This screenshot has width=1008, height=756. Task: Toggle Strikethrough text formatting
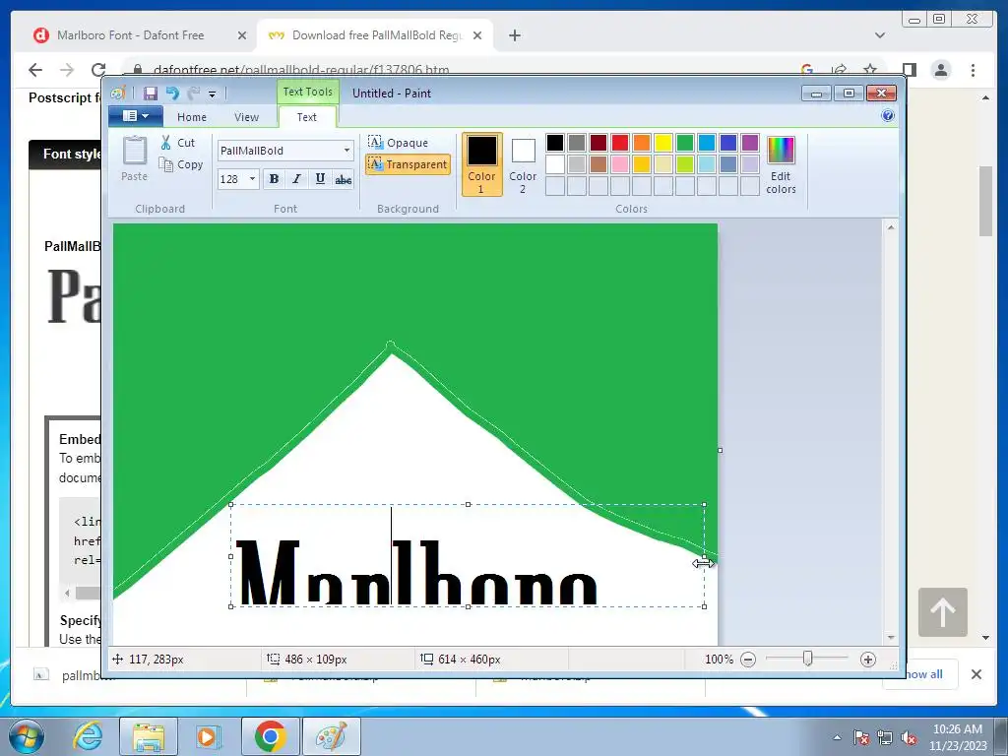pyautogui.click(x=344, y=179)
